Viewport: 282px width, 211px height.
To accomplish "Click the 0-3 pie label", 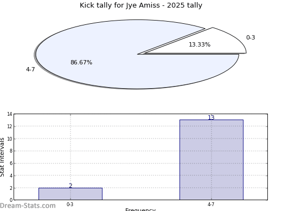I will tap(251, 37).
